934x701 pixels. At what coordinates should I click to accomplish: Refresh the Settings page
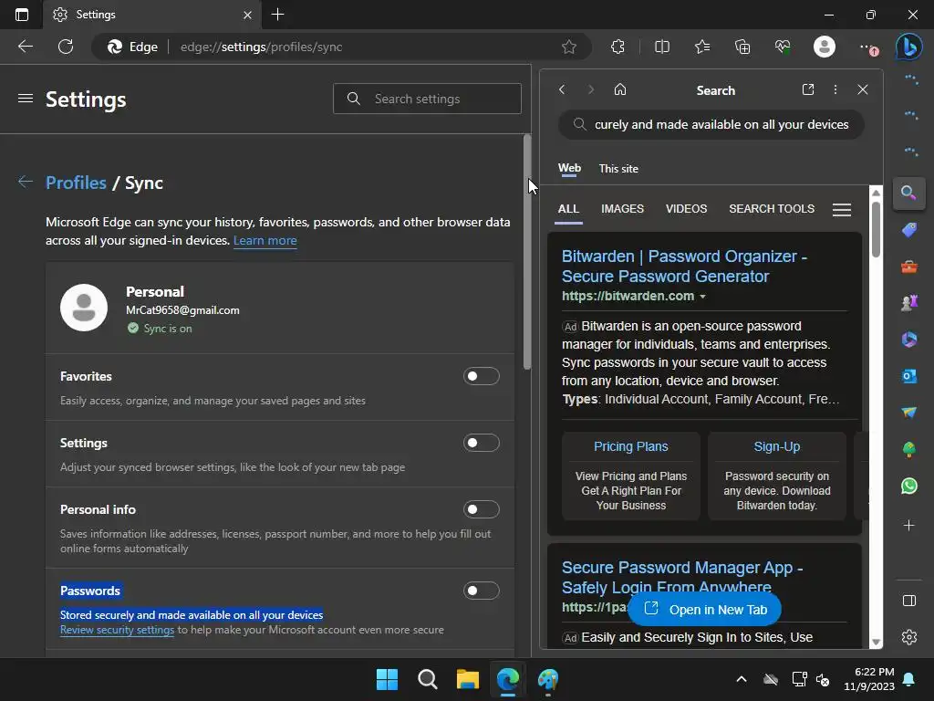pyautogui.click(x=66, y=47)
